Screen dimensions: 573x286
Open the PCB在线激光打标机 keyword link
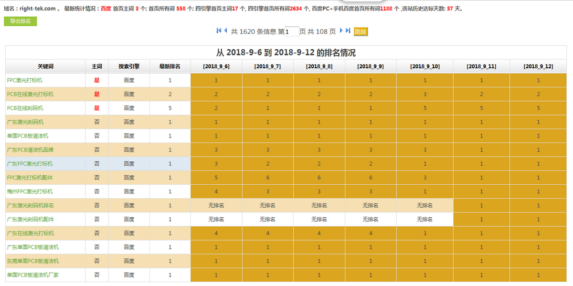[x=30, y=94]
